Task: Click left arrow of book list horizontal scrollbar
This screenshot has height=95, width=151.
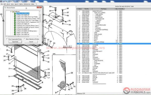Action: point(7,36)
